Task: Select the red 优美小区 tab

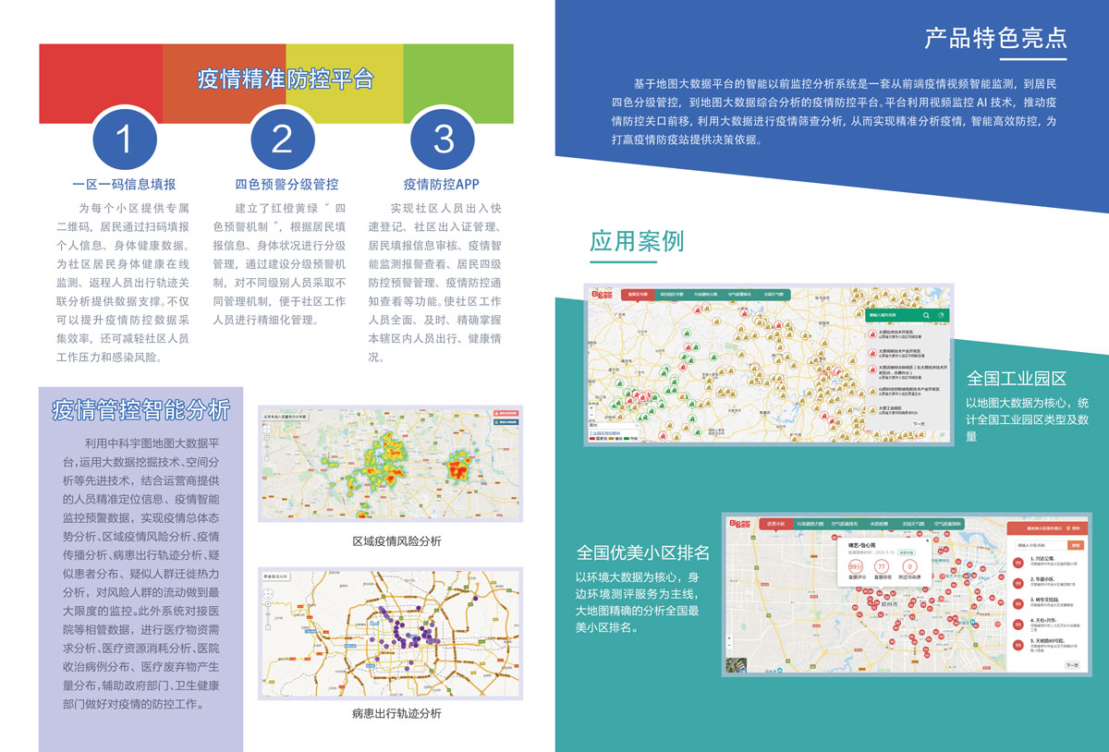Action: tap(774, 524)
